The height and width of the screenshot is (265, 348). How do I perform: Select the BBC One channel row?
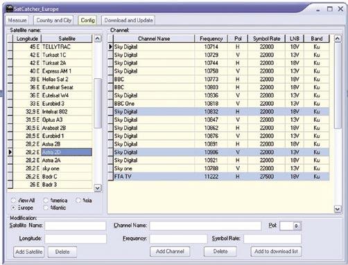click(x=221, y=103)
